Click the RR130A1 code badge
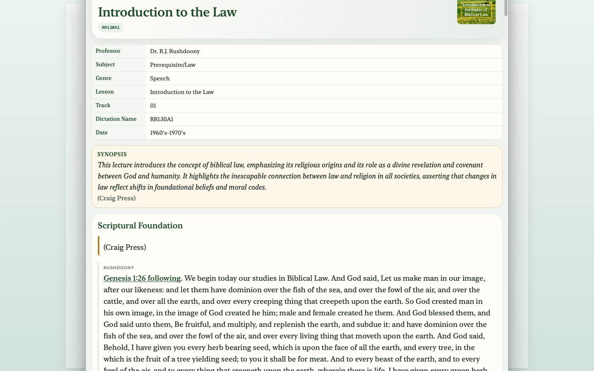Screen dimensions: 594x371 point(111,28)
